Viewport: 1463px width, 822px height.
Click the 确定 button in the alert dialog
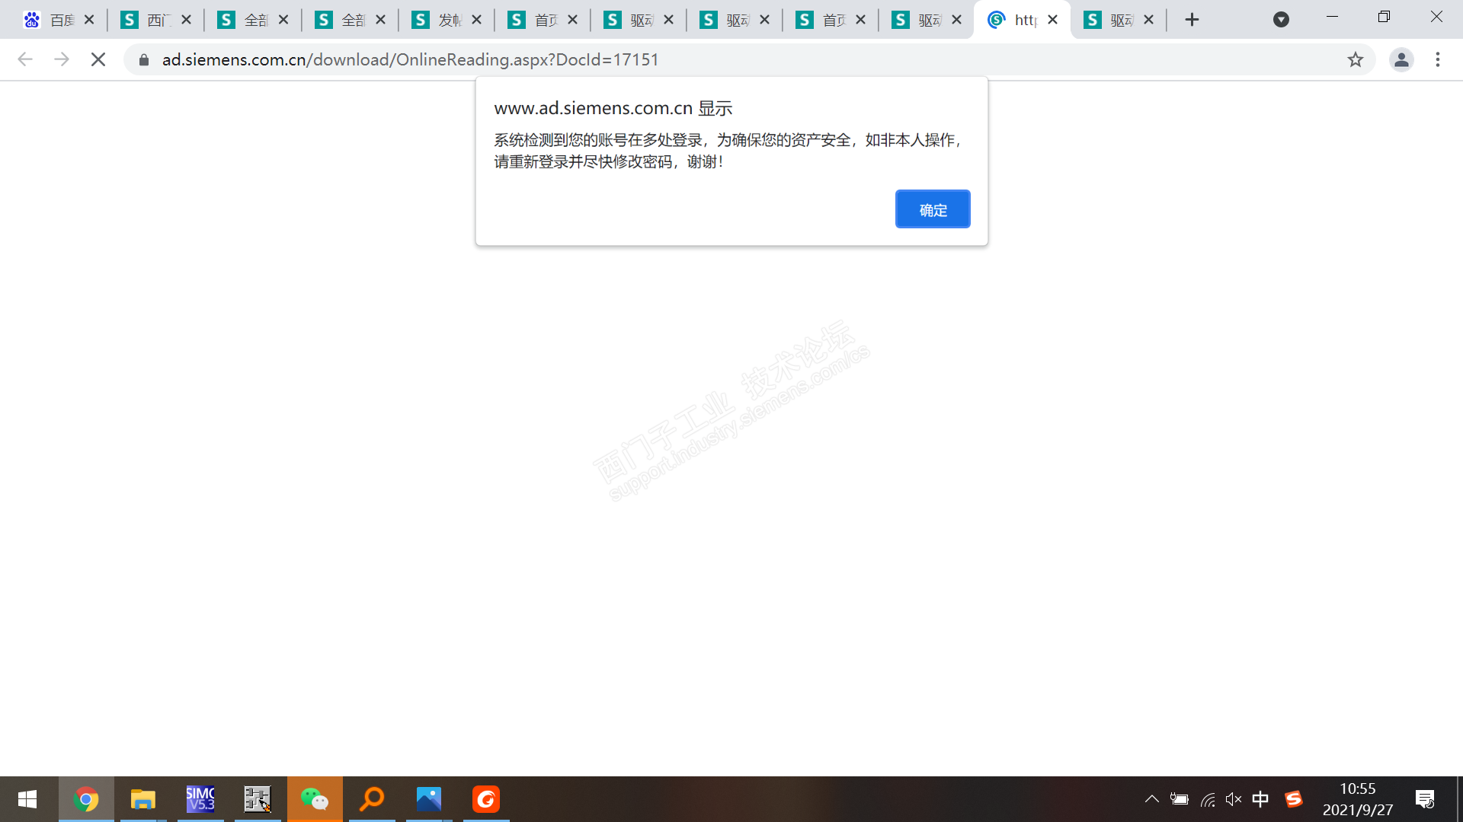(x=932, y=209)
